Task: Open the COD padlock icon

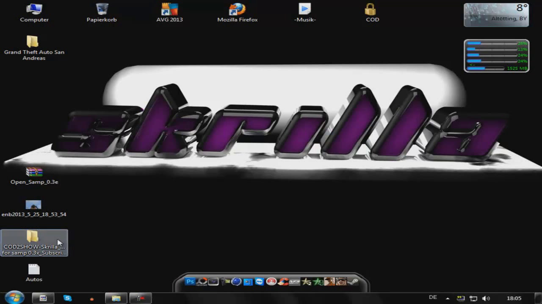Action: tap(372, 13)
